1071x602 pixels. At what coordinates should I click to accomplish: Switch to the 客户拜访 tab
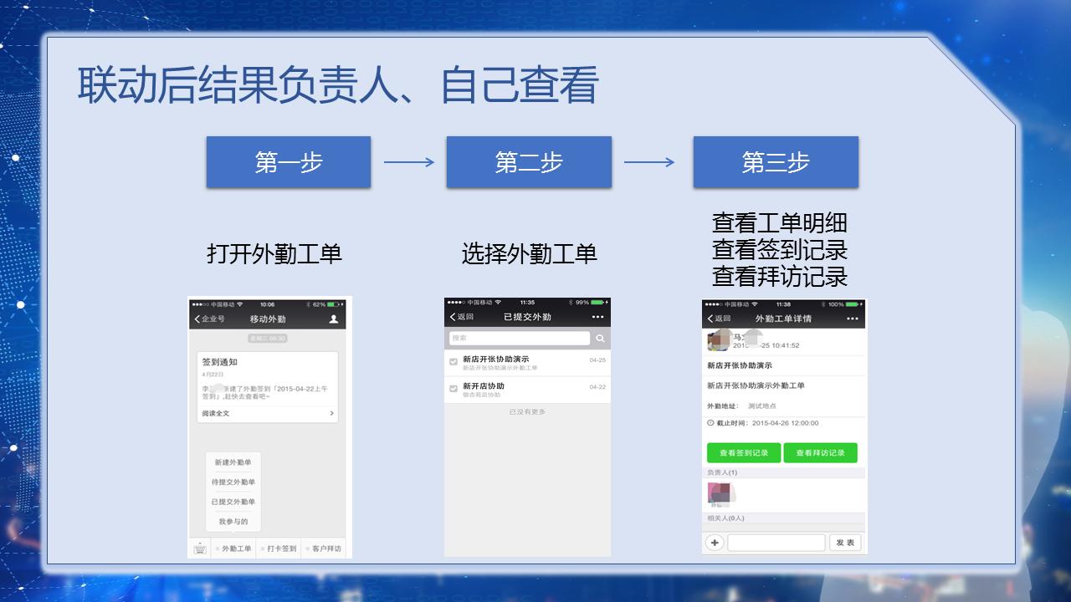(x=326, y=548)
